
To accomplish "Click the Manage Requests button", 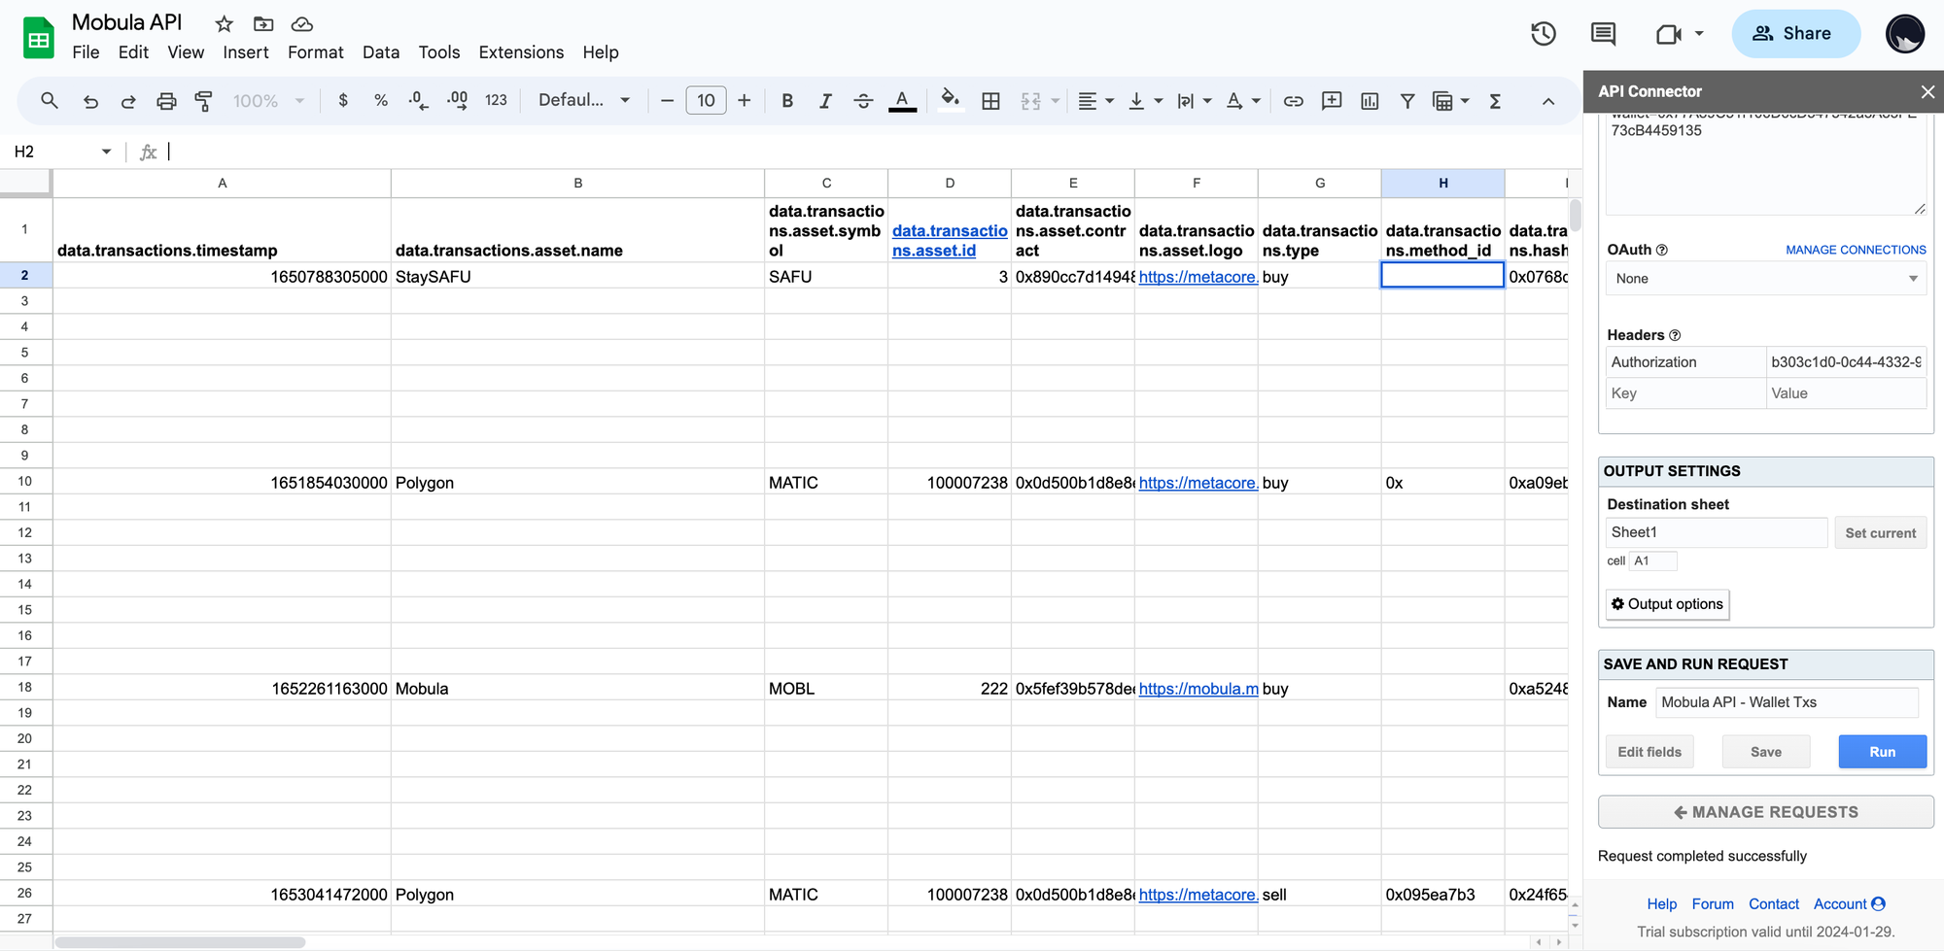I will [1765, 812].
